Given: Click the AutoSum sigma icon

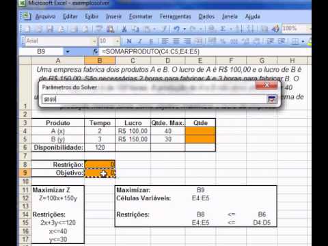Looking at the screenshot, I should [x=223, y=29].
